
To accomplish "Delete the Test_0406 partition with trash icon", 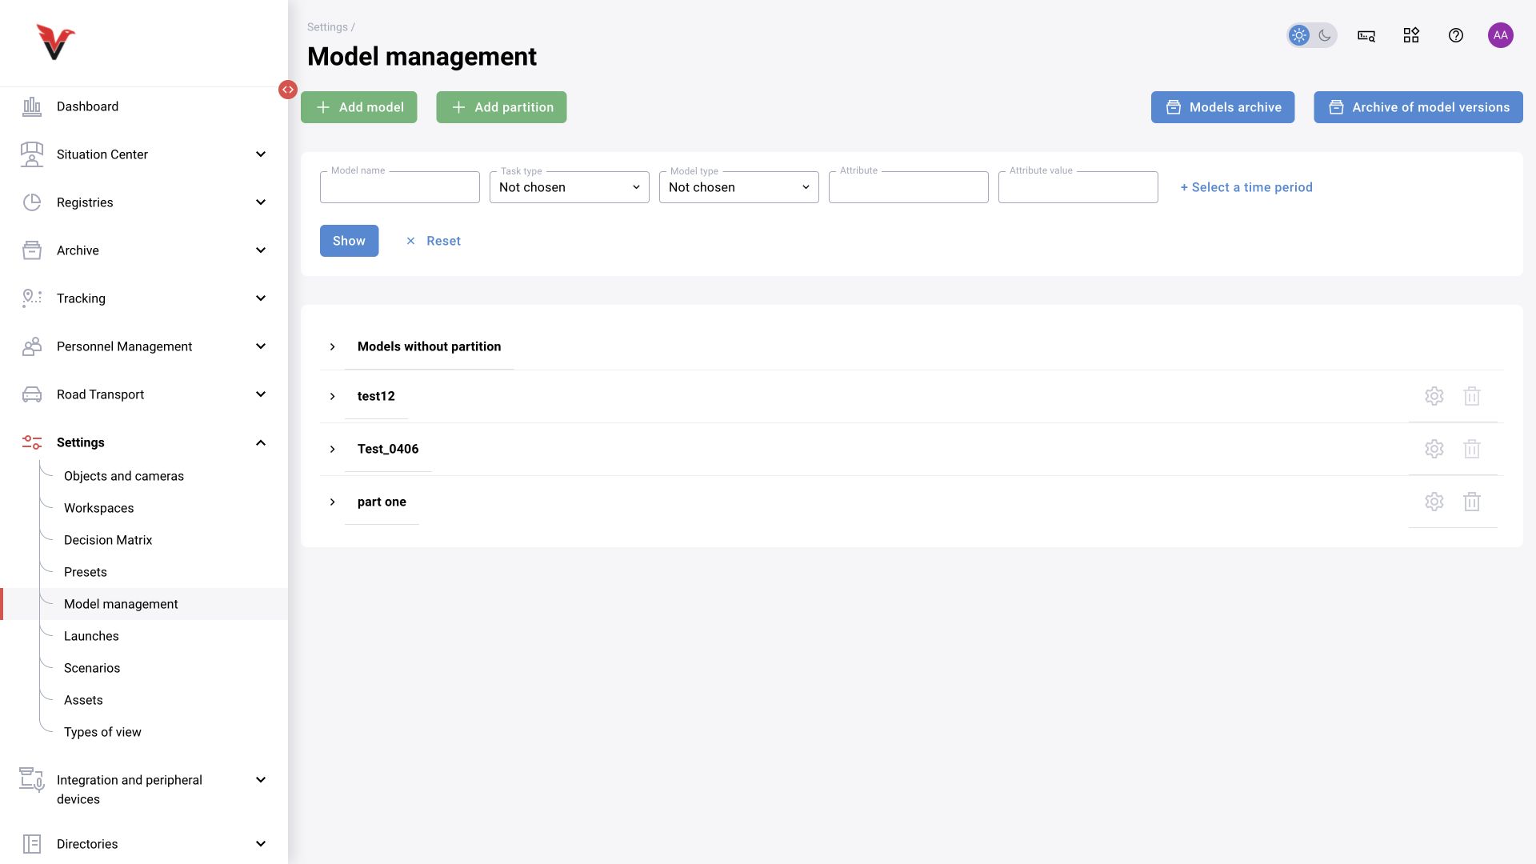I will (x=1472, y=449).
